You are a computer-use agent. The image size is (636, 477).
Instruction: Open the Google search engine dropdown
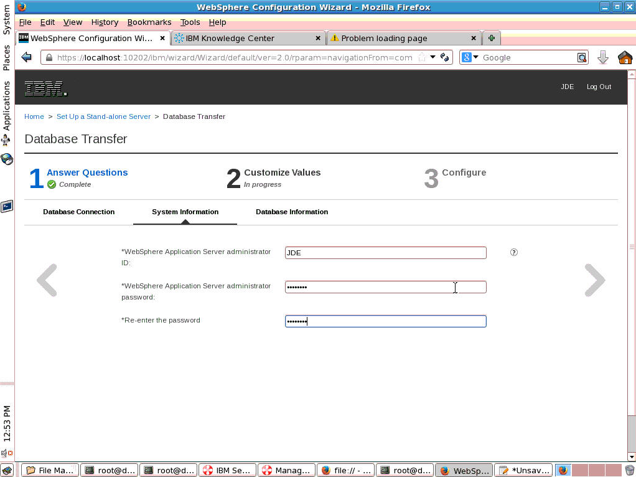[x=476, y=57]
